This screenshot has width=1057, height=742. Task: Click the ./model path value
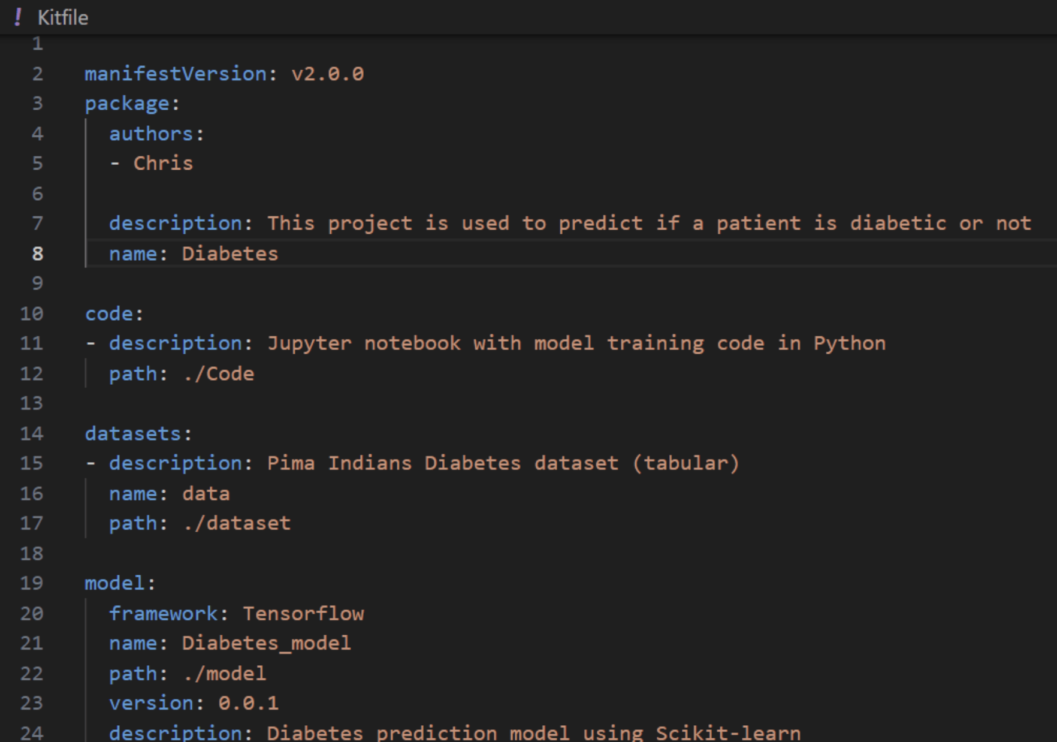[x=224, y=673]
